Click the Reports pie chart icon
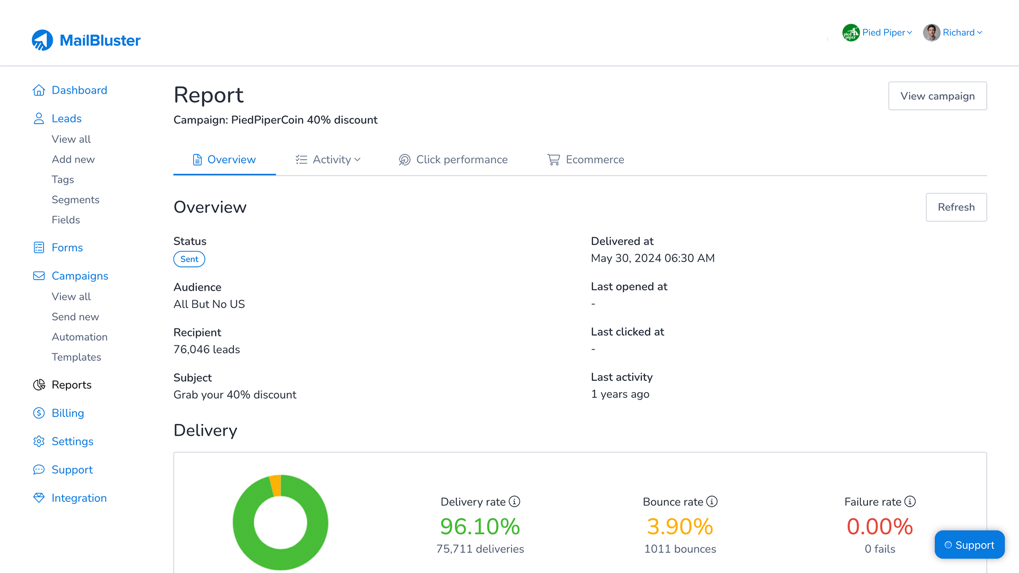 point(39,385)
